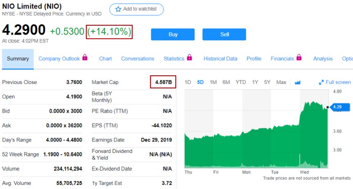Viewport: 353px width, 189px height.
Task: Open the Profile tab
Action: (x=254, y=59)
